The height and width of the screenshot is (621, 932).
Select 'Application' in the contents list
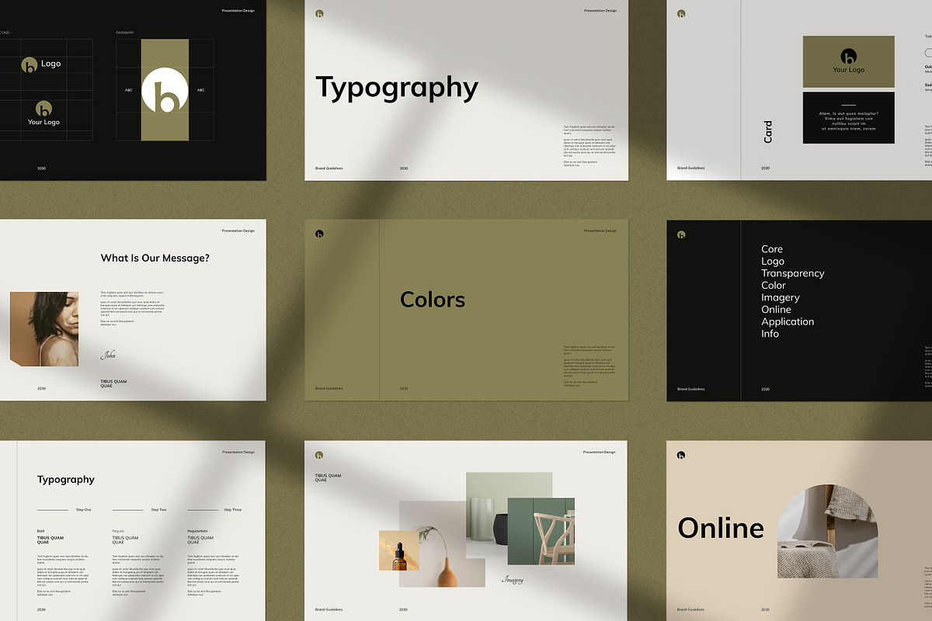coord(788,321)
